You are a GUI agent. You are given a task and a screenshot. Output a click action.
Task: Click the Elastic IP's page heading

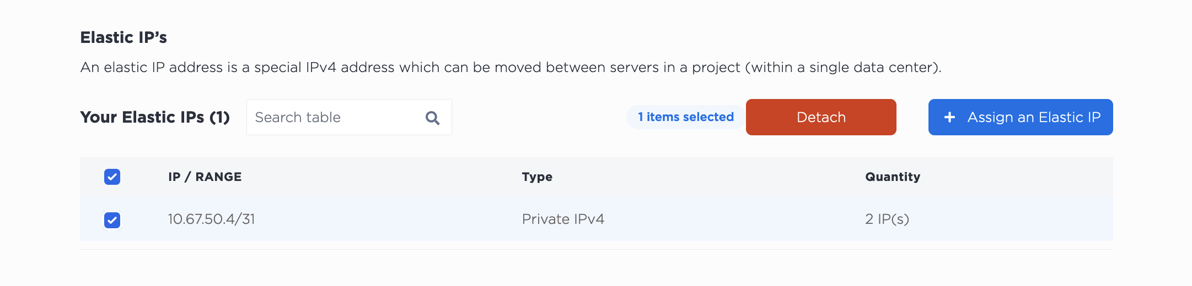pos(124,37)
